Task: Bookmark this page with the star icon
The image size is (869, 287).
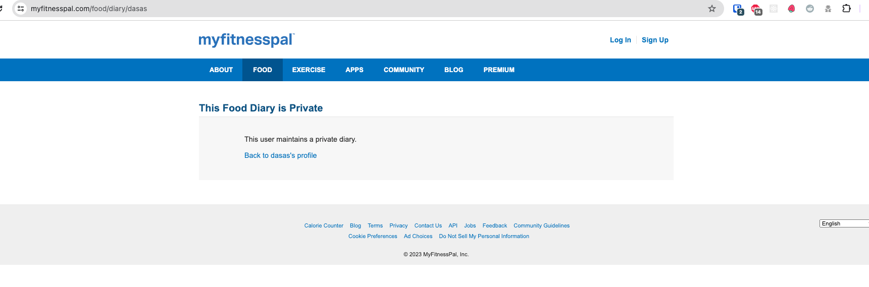Action: pos(712,9)
